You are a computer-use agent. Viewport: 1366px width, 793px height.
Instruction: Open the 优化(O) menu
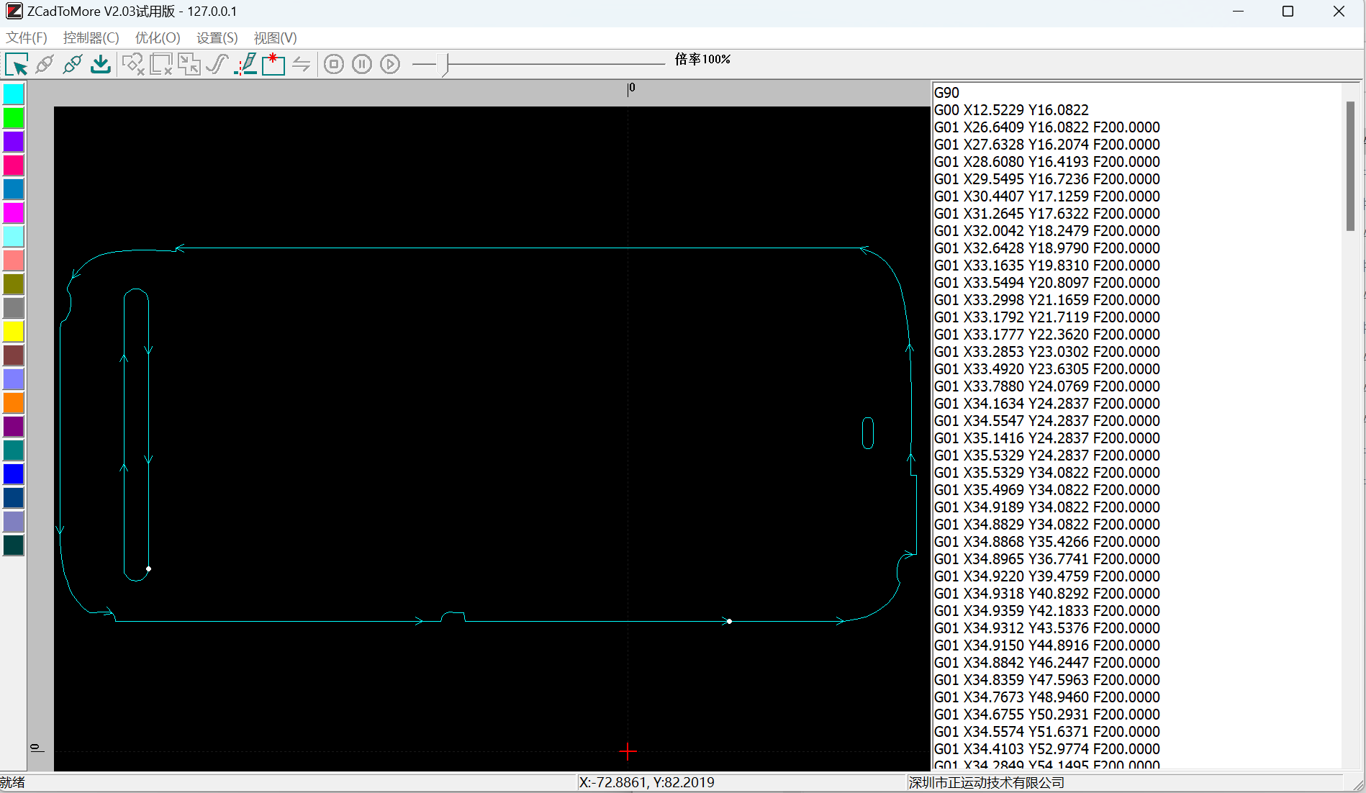[x=158, y=38]
